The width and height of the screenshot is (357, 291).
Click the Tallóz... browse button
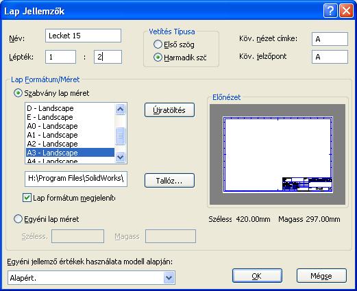click(169, 181)
